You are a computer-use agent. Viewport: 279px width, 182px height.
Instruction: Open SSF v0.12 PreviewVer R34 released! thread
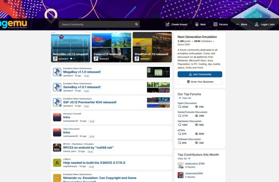click(x=90, y=102)
